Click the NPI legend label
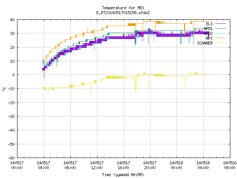 (209, 38)
